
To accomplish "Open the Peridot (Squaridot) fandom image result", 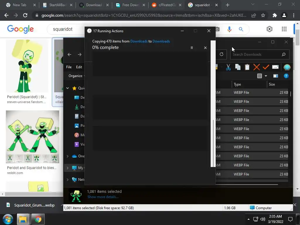I will pyautogui.click(x=27, y=66).
